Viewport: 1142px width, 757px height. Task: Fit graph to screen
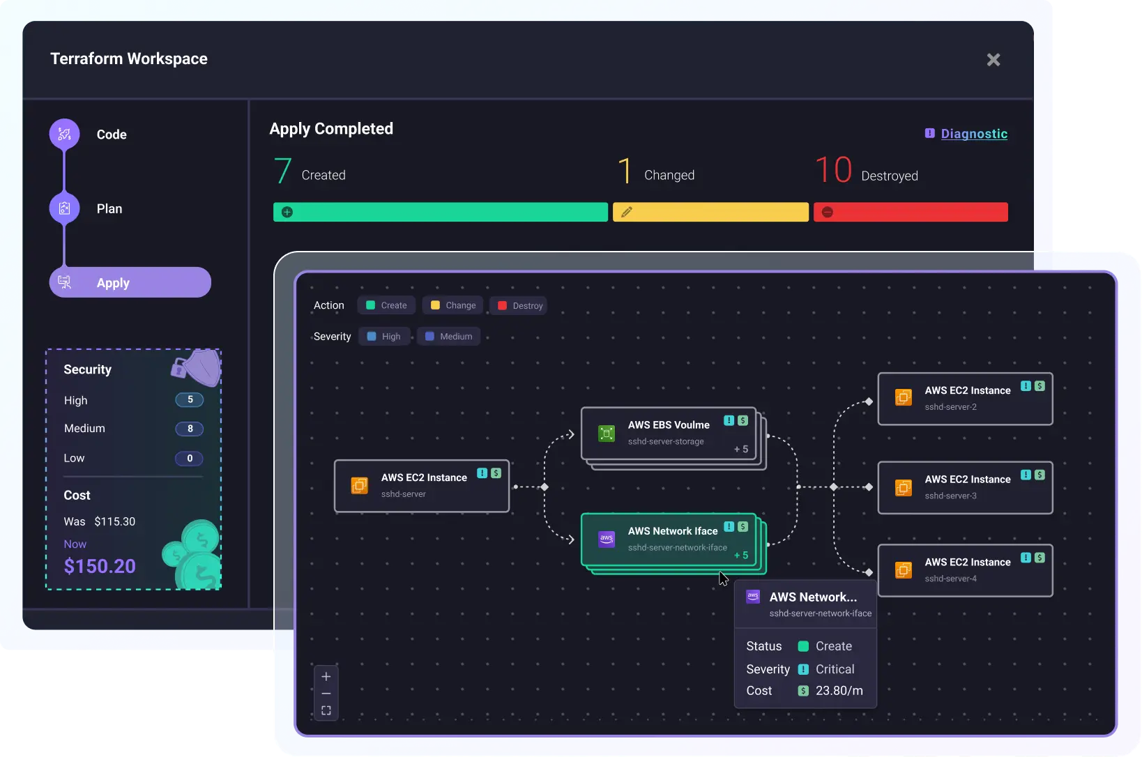pos(326,710)
